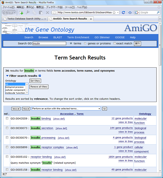
Task: Select the terms radio button
Action: tap(71, 43)
